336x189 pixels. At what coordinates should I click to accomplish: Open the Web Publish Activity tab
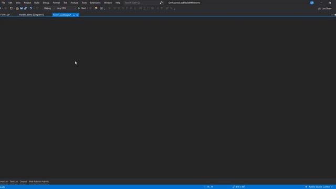[x=39, y=182]
